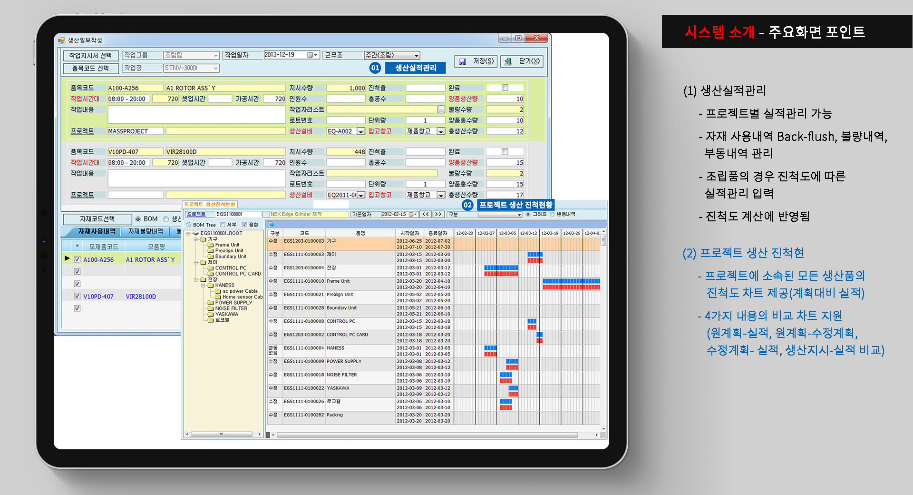Click the save disk icon on 저장(S)
The height and width of the screenshot is (495, 913).
pyautogui.click(x=462, y=61)
